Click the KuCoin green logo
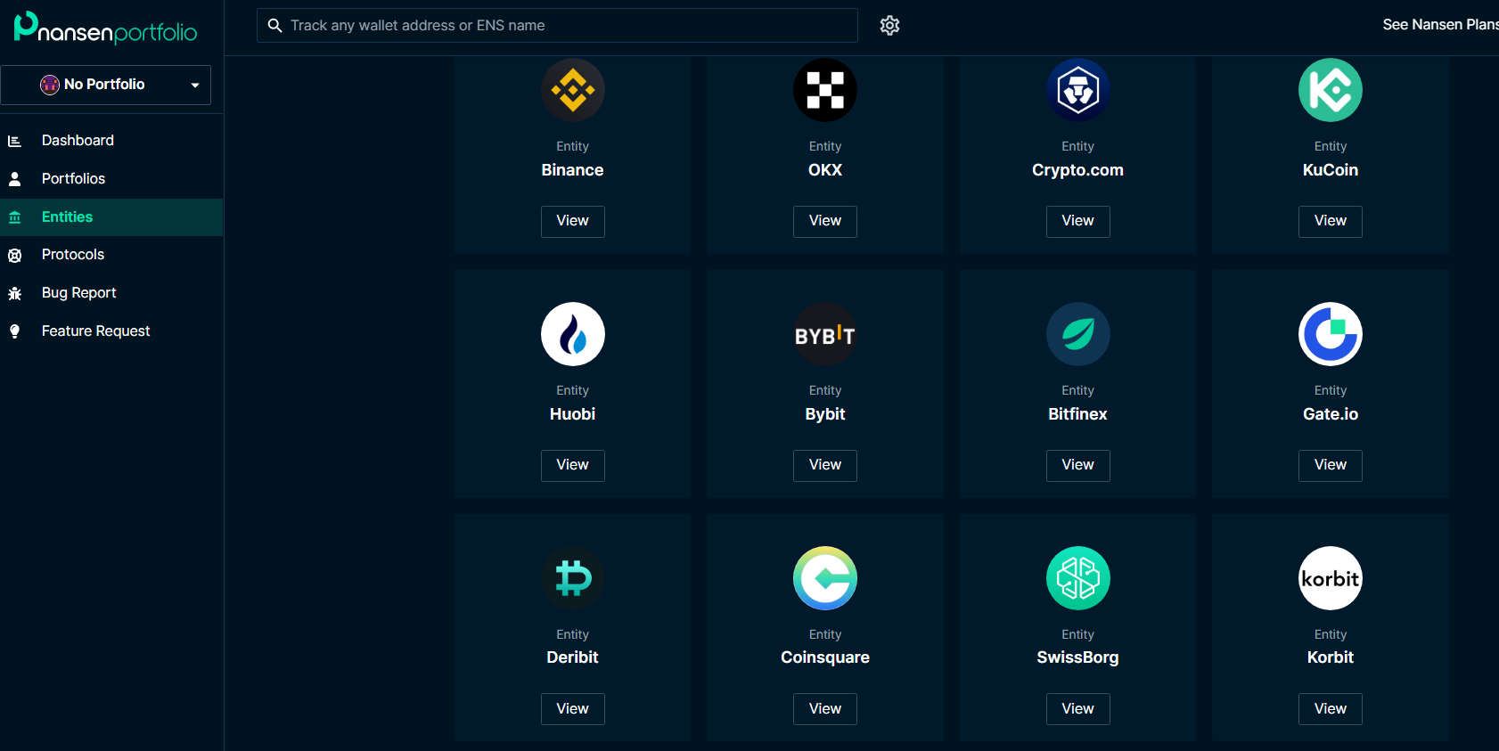This screenshot has width=1499, height=751. pyautogui.click(x=1330, y=90)
